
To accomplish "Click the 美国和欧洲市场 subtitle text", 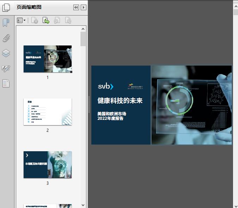I will click(x=112, y=114).
